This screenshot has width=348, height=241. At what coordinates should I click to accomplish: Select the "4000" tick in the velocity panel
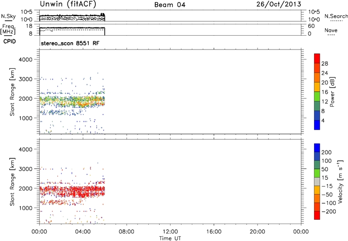pos(26,149)
